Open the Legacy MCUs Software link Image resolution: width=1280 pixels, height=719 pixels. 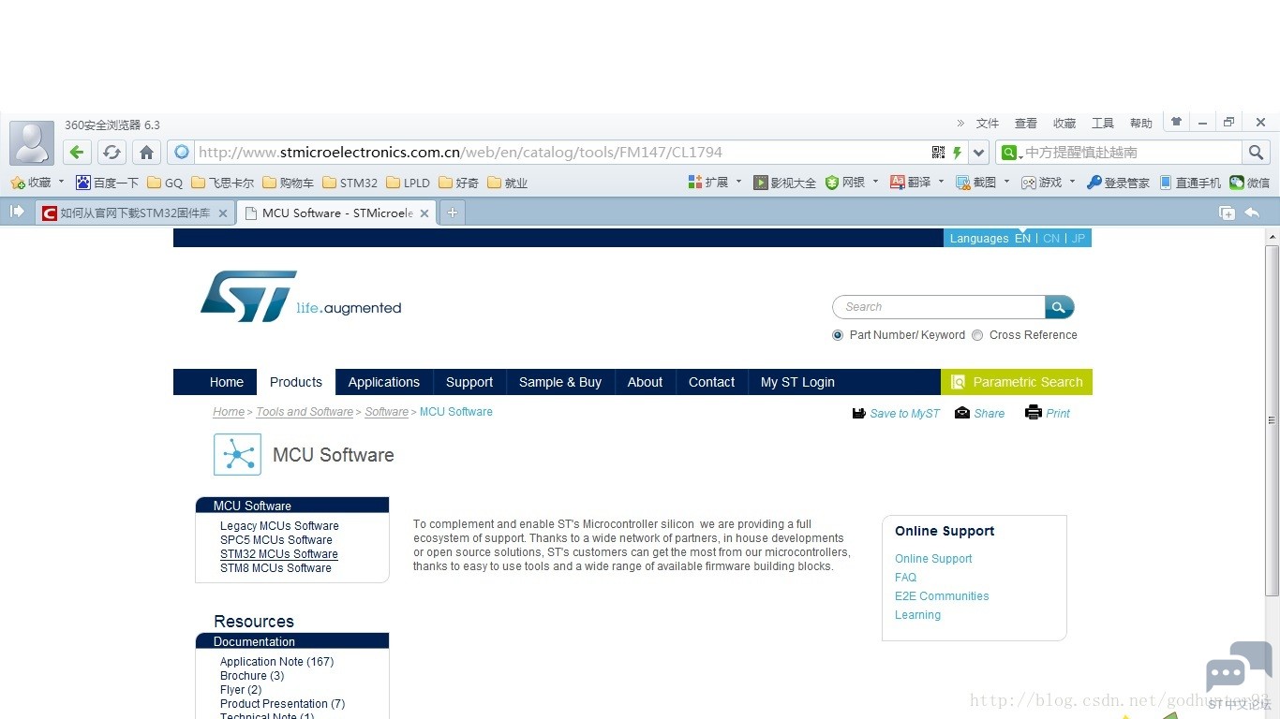click(x=279, y=526)
